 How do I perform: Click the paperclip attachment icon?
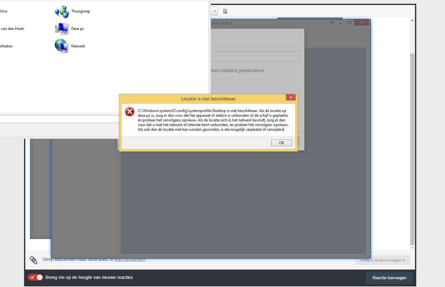pos(33,260)
